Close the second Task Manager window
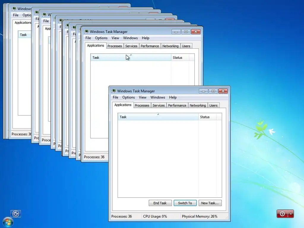304x228 pixels. tap(196, 32)
